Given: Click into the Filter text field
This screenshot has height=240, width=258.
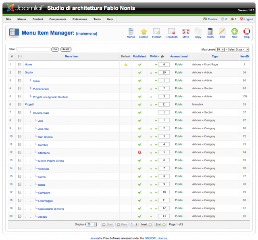Looking at the screenshot, I should pos(33,49).
